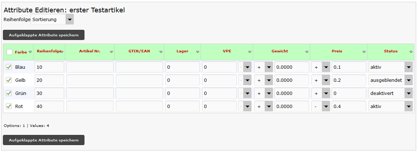Click sort arrow icon in Status header
The width and height of the screenshot is (418, 152).
point(411,52)
